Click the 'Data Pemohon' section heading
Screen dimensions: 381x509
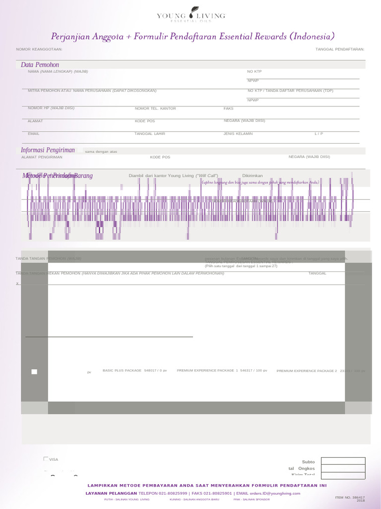40,65
